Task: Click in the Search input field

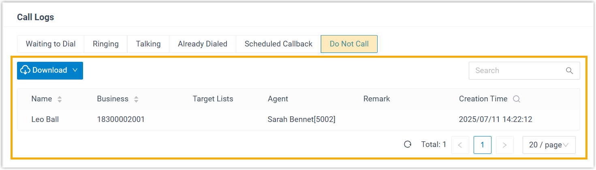Action: pyautogui.click(x=517, y=71)
